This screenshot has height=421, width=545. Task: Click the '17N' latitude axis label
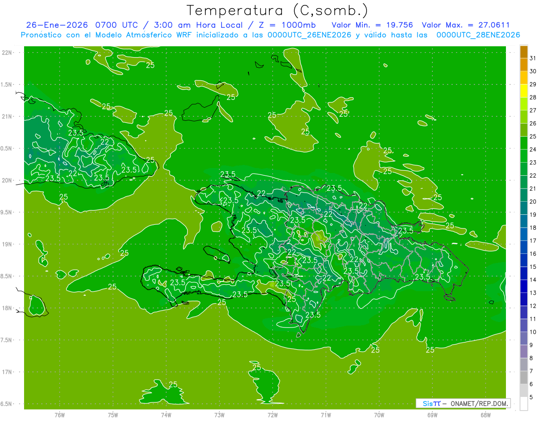point(6,372)
